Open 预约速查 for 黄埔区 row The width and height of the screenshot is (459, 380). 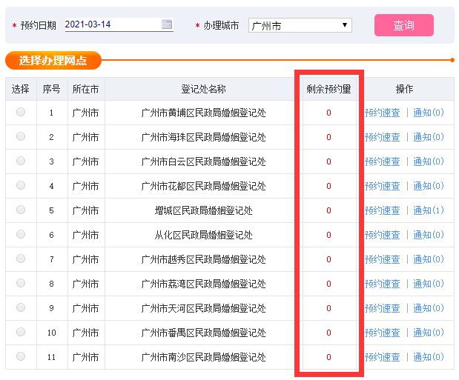click(383, 113)
